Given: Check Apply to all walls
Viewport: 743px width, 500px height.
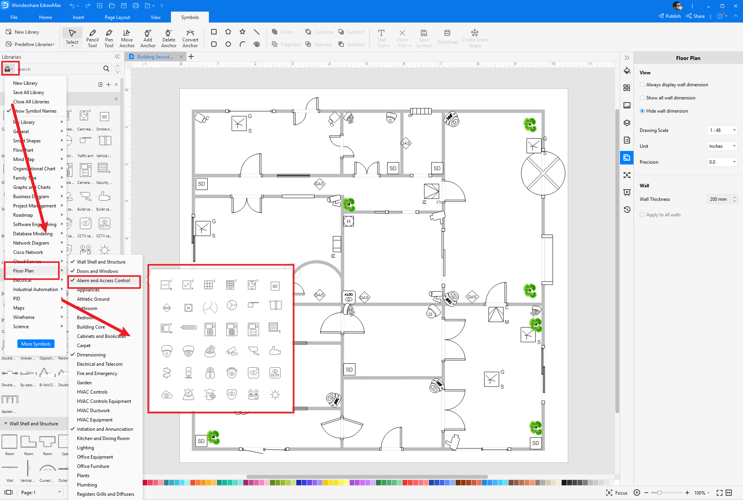Looking at the screenshot, I should click(660, 215).
